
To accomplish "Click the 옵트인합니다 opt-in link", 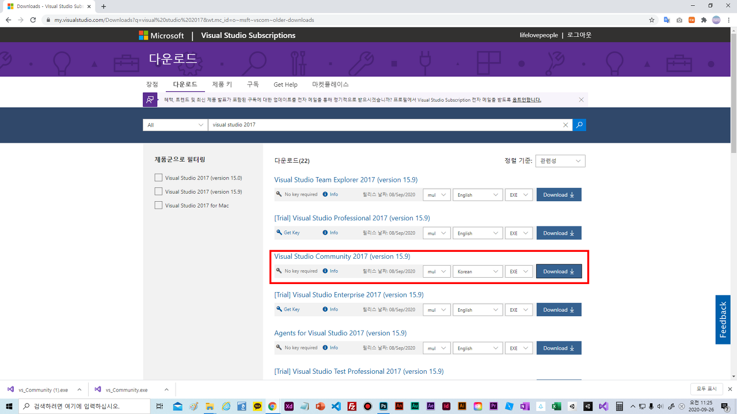I will click(x=527, y=99).
